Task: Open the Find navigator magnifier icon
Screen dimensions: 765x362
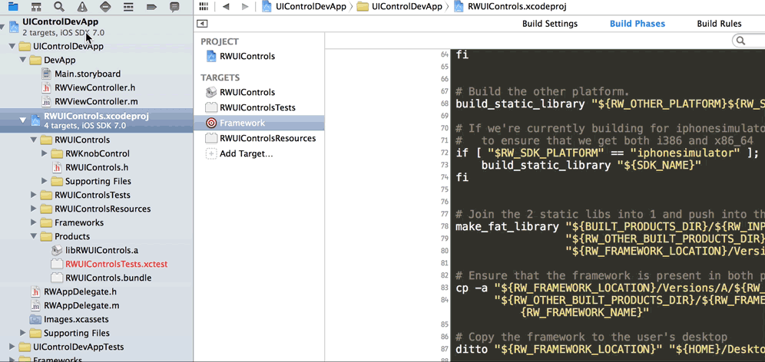Action: [59, 6]
